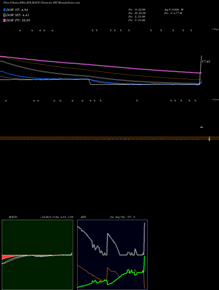This screenshot has height=290, width=219.
Task: Click the 'Pre C: 21.00' close value
Action: [x=137, y=20]
